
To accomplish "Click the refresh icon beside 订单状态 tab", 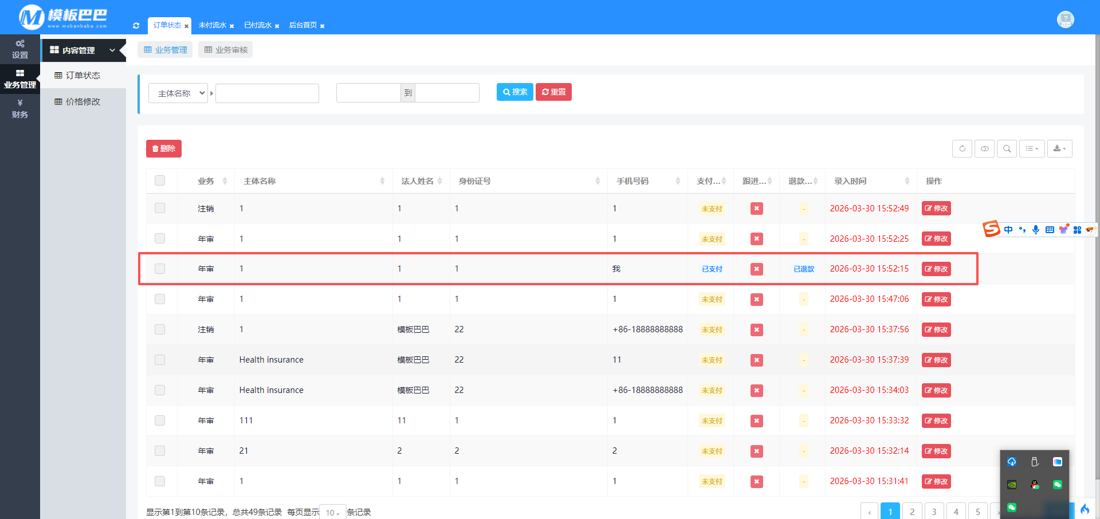I will 136,26.
